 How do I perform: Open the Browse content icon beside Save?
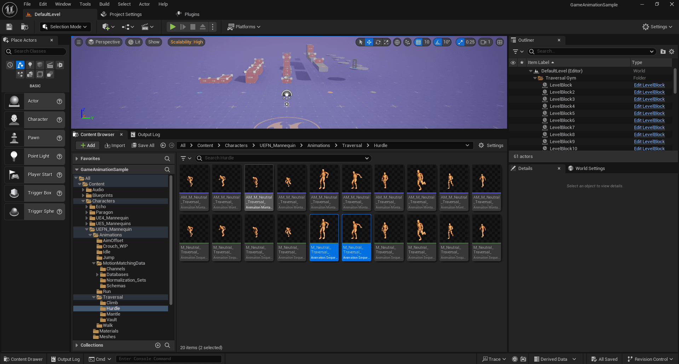tap(24, 27)
